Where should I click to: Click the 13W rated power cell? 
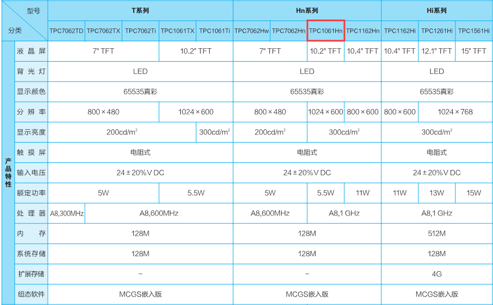click(437, 193)
